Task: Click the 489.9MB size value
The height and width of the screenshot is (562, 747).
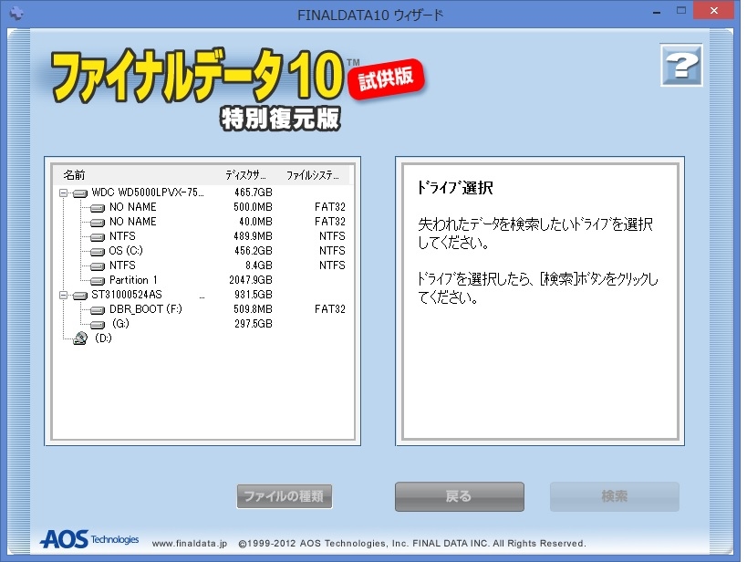Action: point(253,236)
